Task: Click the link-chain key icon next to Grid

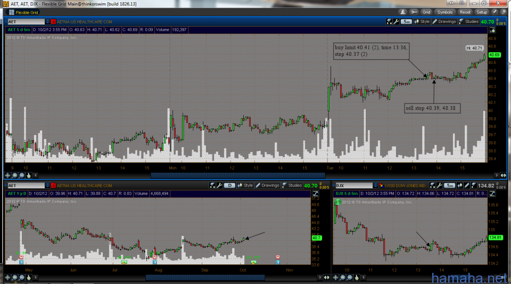Action: pos(414,12)
